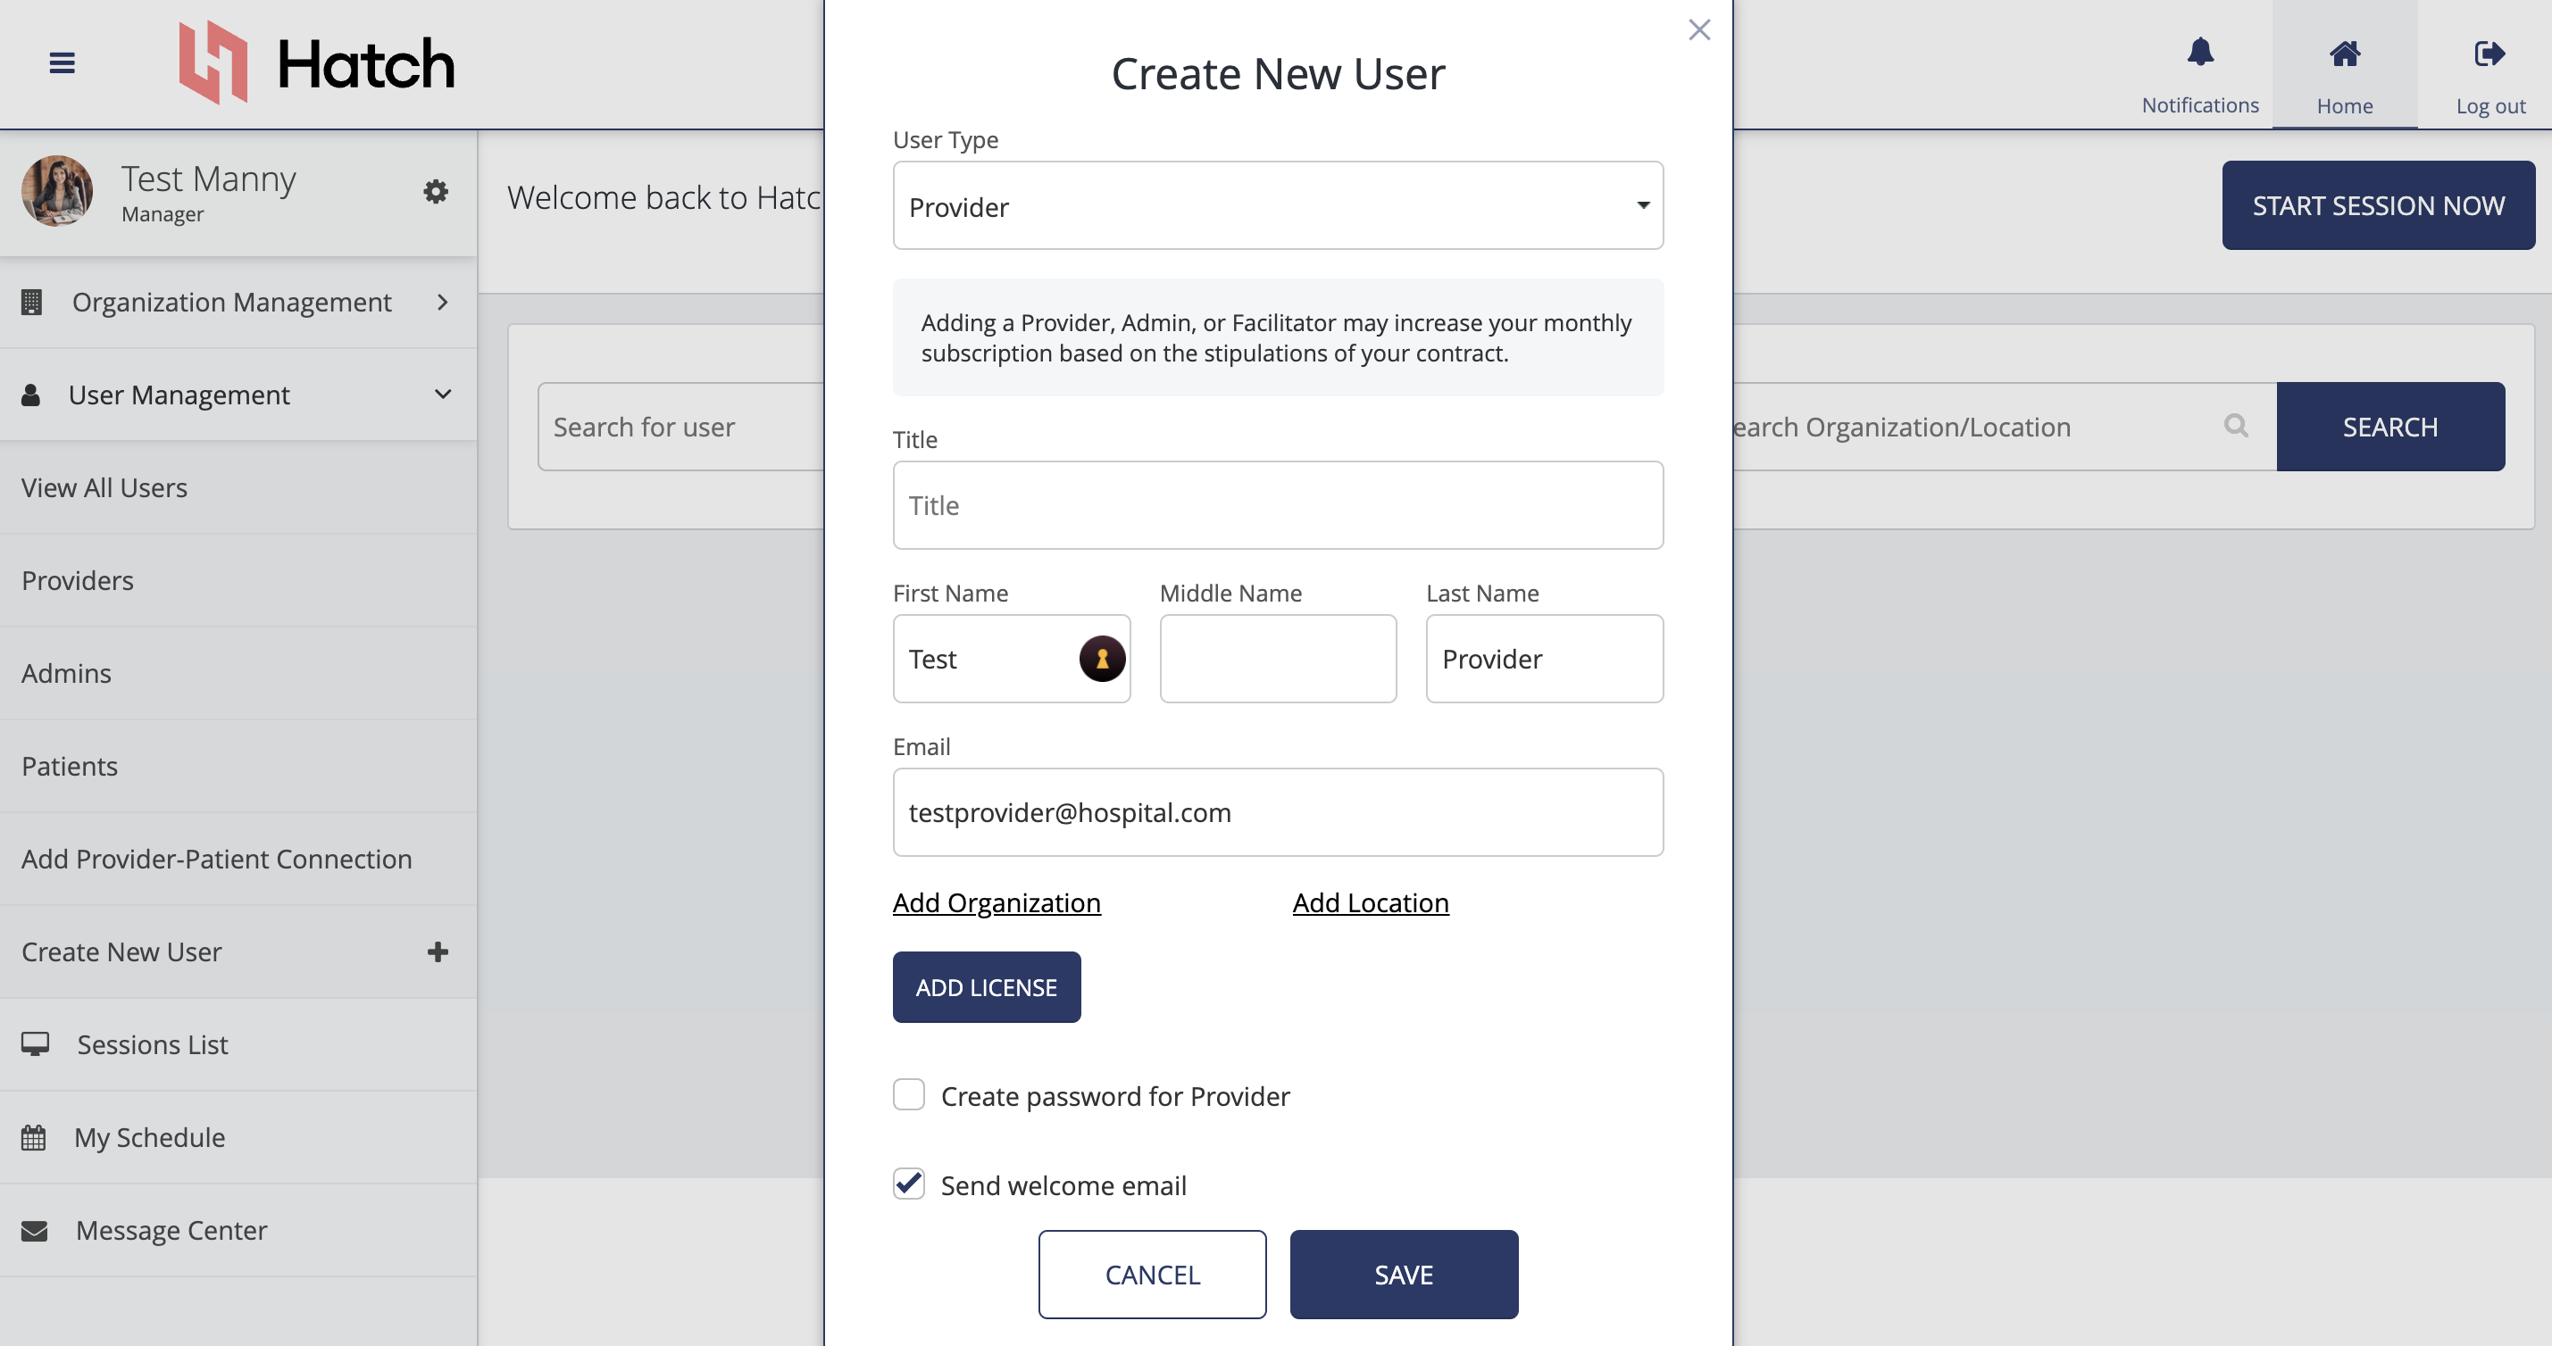This screenshot has height=1346, width=2552.
Task: Focus Search Organization/Location field
Action: point(2004,427)
